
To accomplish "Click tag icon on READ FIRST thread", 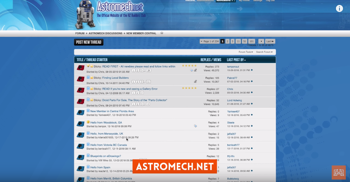I will [x=191, y=70].
